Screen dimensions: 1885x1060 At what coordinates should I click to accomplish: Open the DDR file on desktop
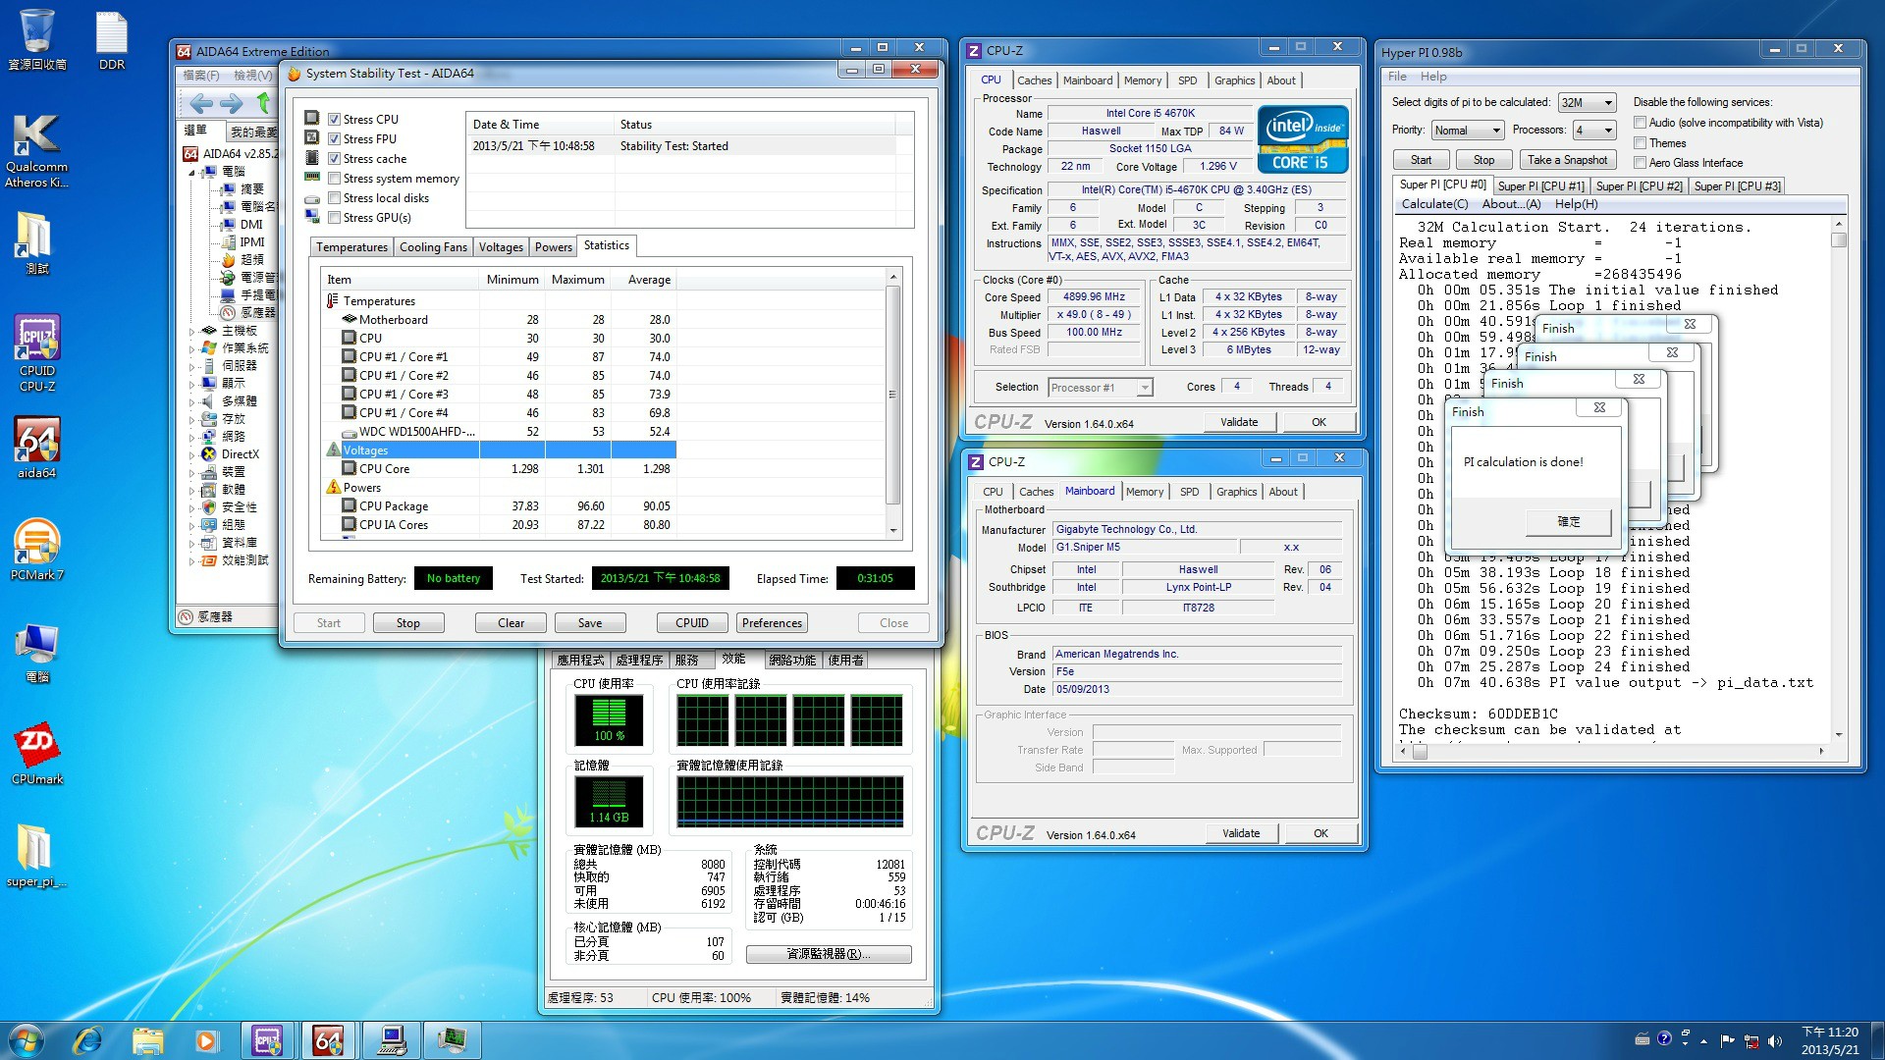[111, 39]
